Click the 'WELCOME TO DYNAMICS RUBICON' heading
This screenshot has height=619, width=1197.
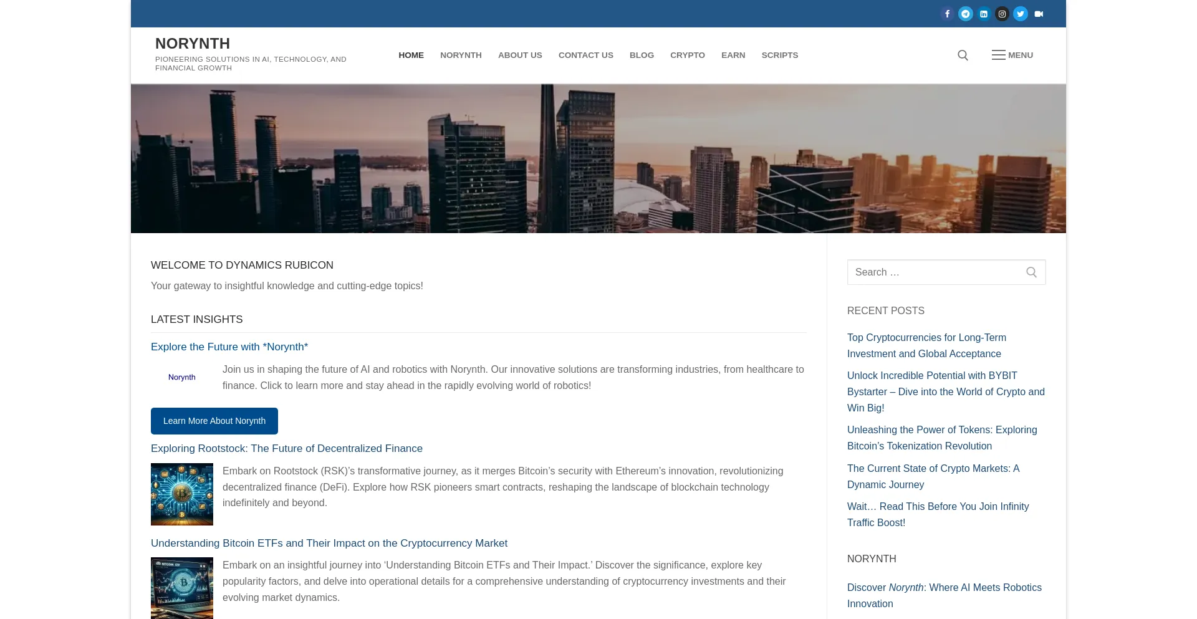tap(242, 266)
